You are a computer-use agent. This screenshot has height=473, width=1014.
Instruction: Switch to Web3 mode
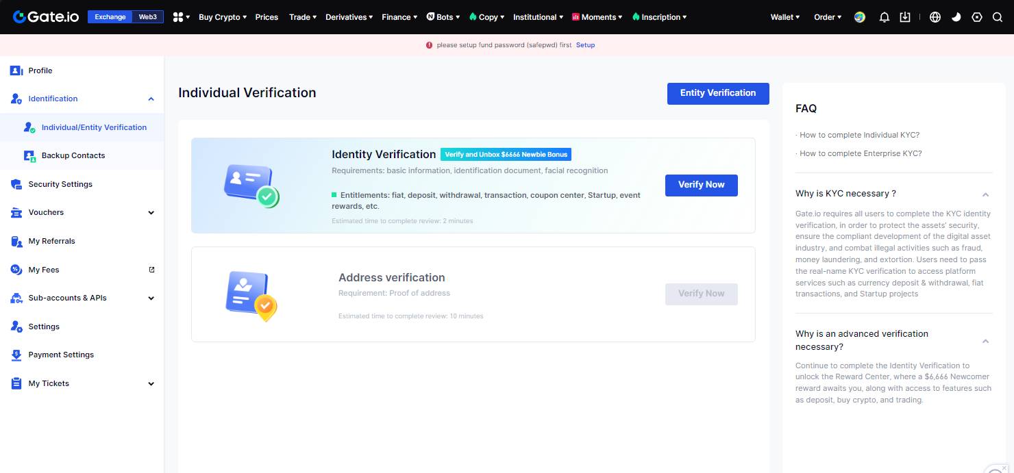coord(147,17)
